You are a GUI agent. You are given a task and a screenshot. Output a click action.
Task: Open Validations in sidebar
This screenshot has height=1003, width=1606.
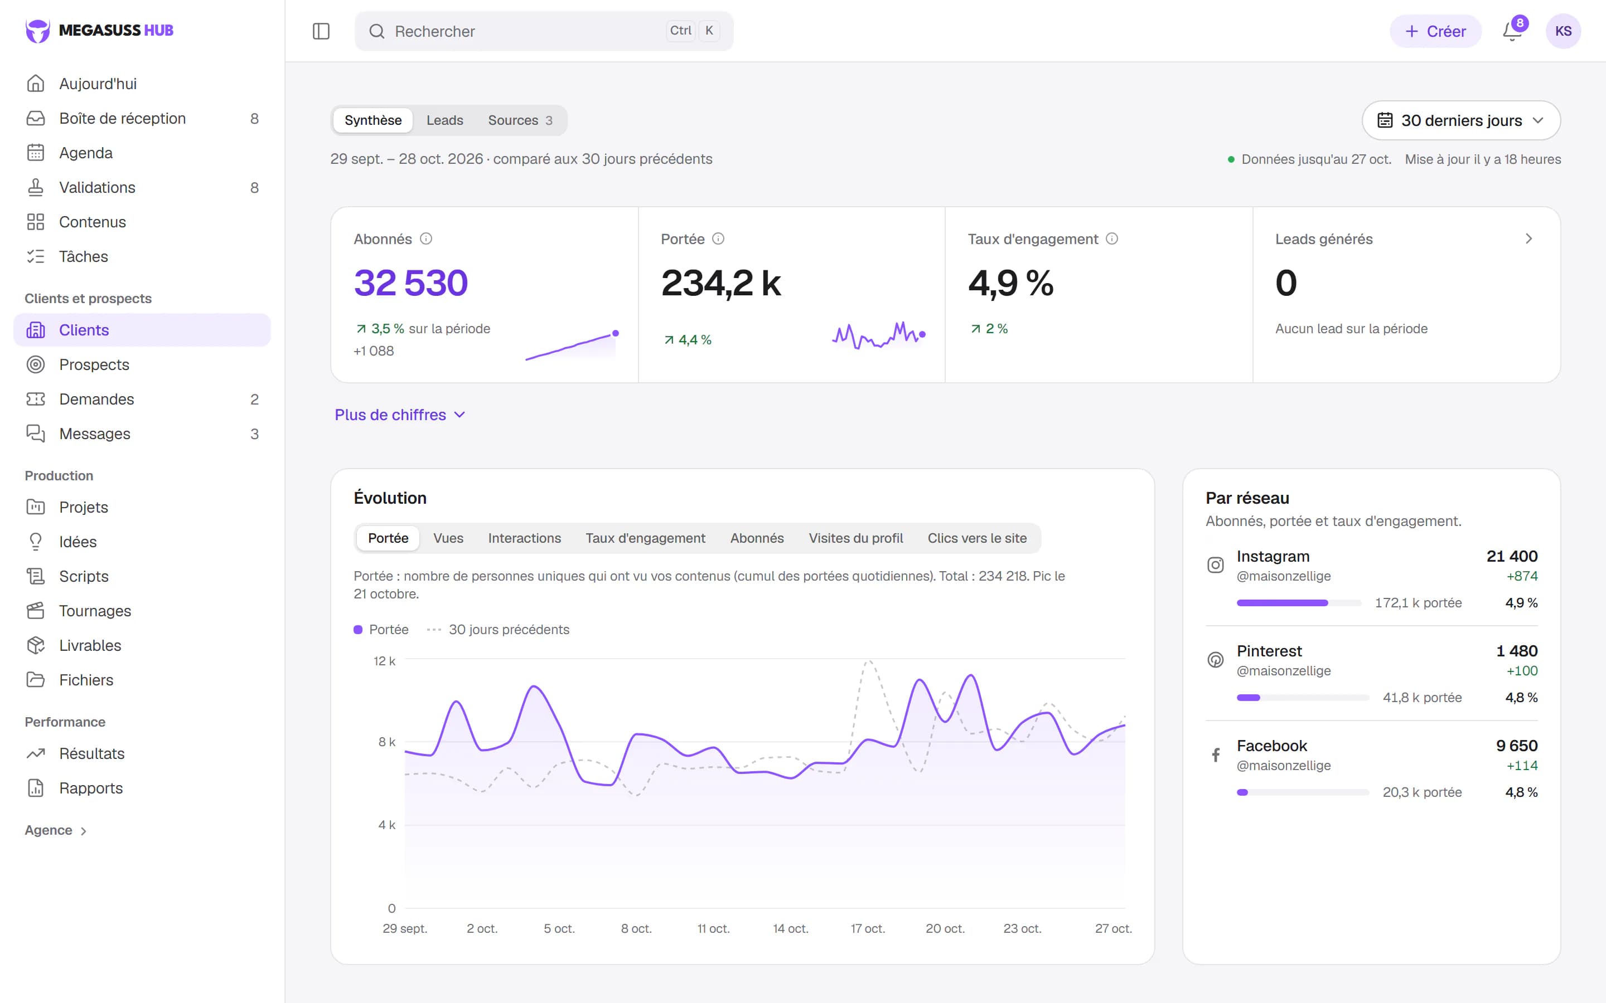click(142, 187)
